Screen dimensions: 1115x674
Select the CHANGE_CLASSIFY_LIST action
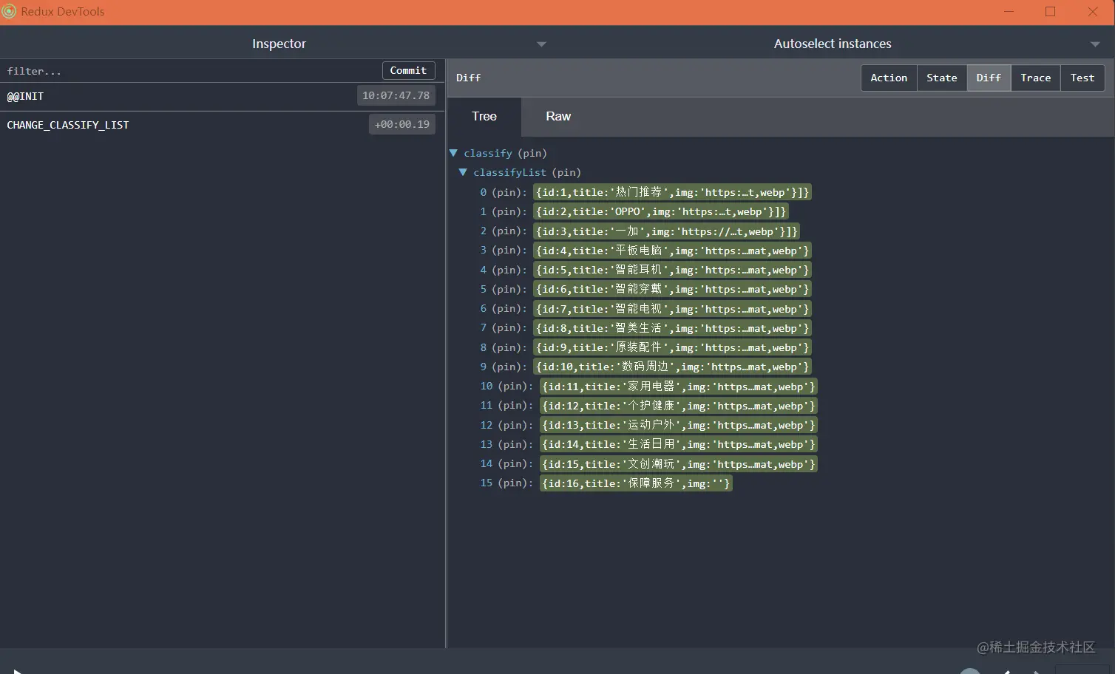pyautogui.click(x=223, y=125)
